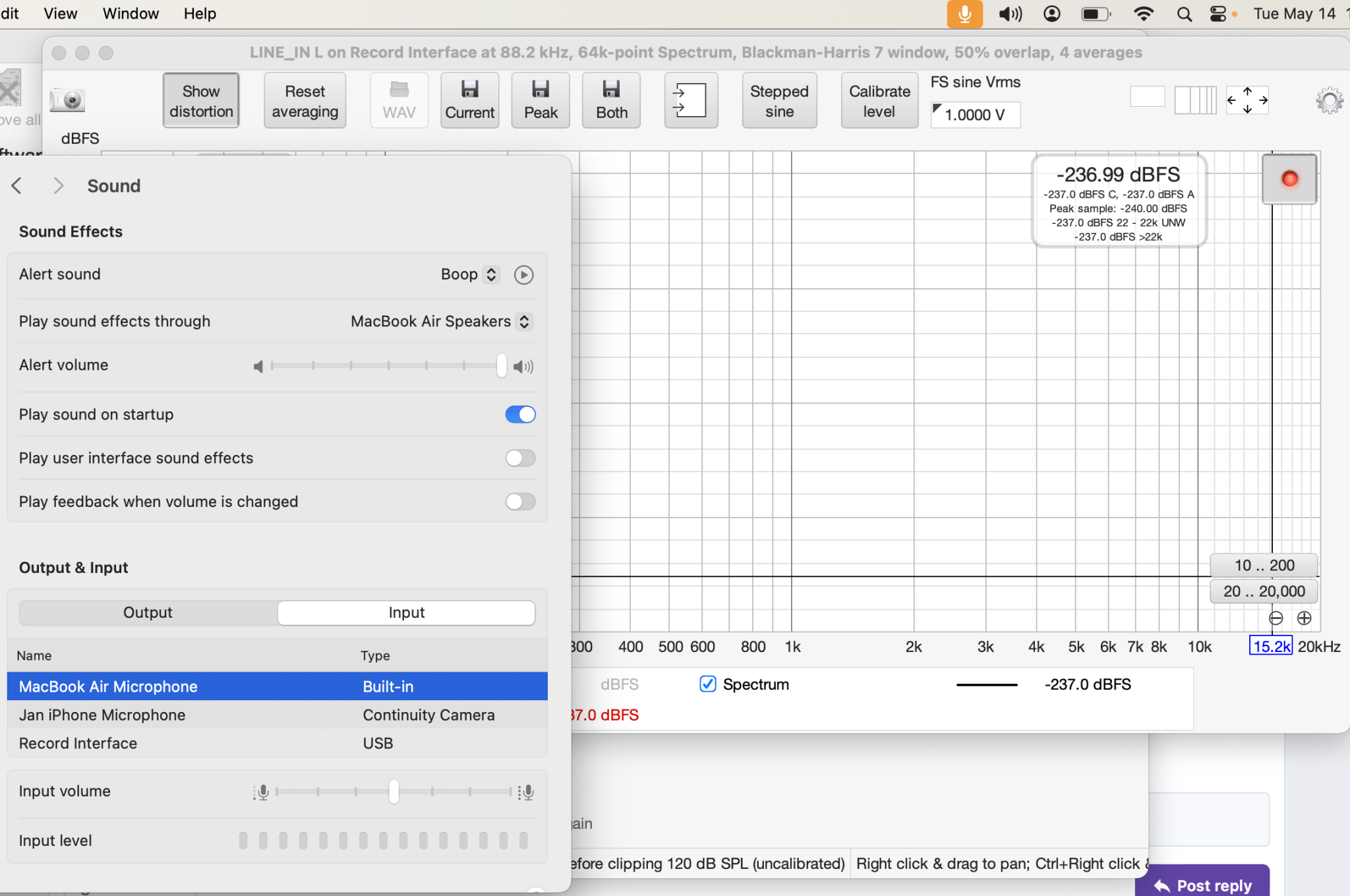The height and width of the screenshot is (896, 1350).
Task: Click the Stepped sine button
Action: [x=779, y=100]
